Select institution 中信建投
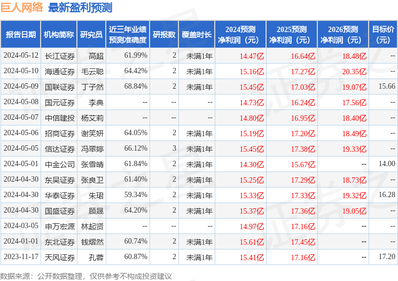The image size is (398, 281). pyautogui.click(x=60, y=118)
